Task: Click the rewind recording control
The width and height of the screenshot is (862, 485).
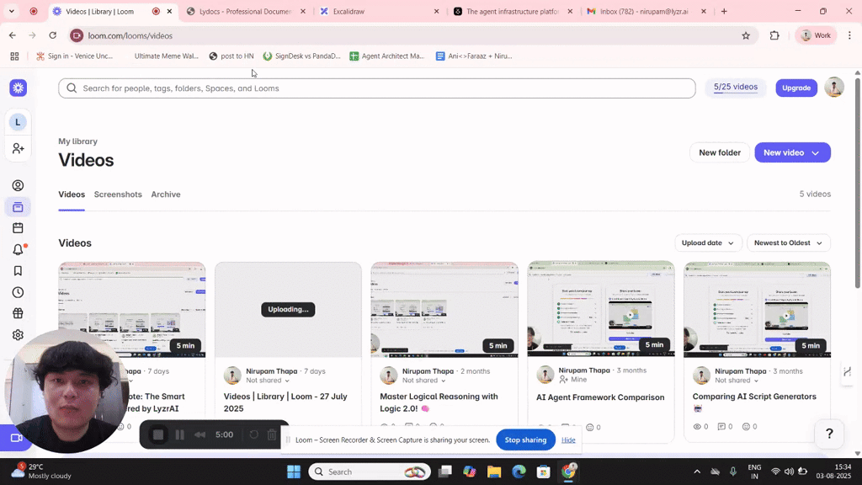Action: (x=200, y=435)
